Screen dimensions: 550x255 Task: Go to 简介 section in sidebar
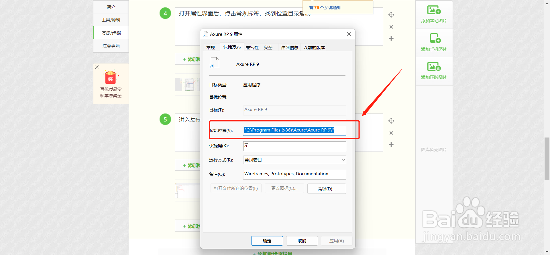tap(111, 7)
